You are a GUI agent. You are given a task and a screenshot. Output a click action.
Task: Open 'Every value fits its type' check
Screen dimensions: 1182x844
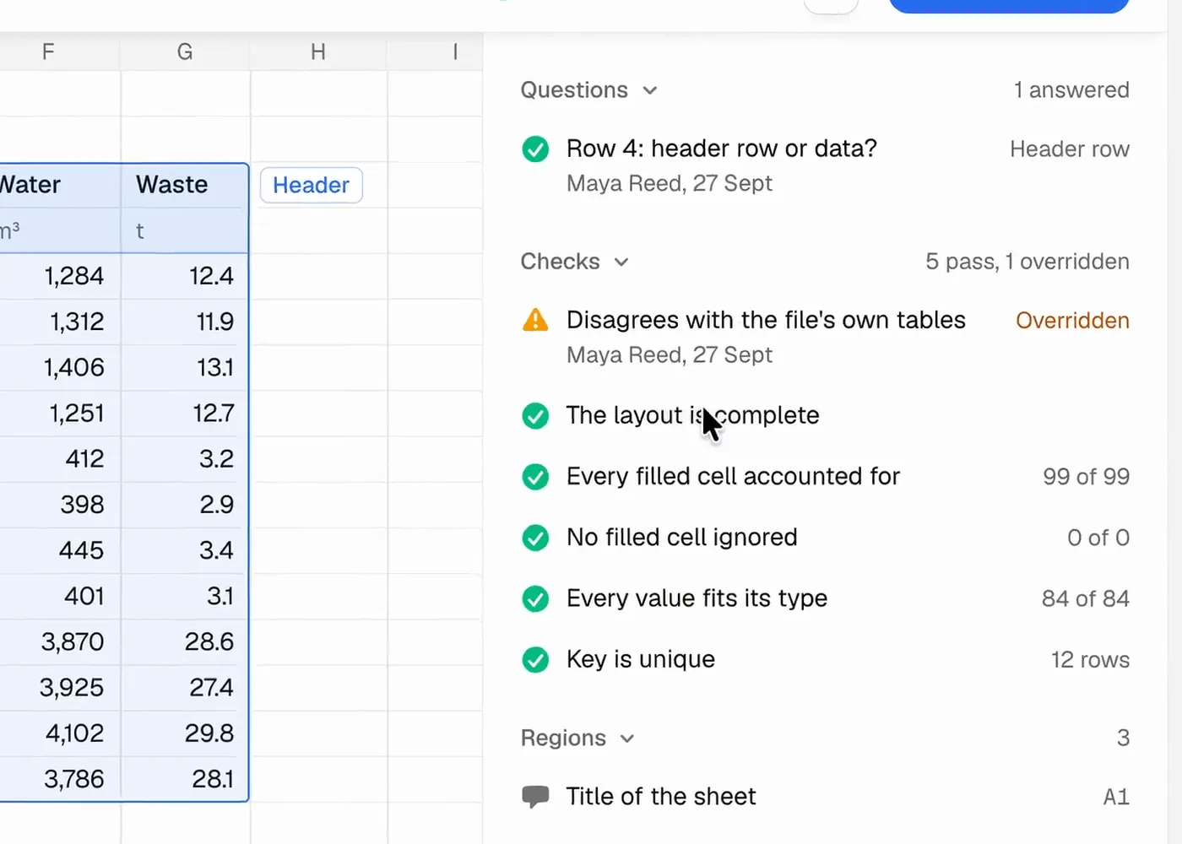(697, 598)
